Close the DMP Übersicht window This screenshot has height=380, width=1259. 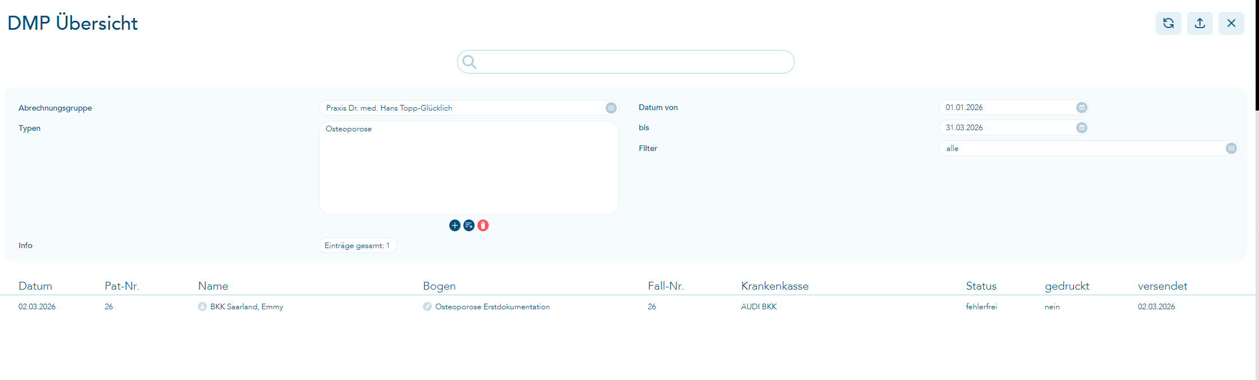1231,23
